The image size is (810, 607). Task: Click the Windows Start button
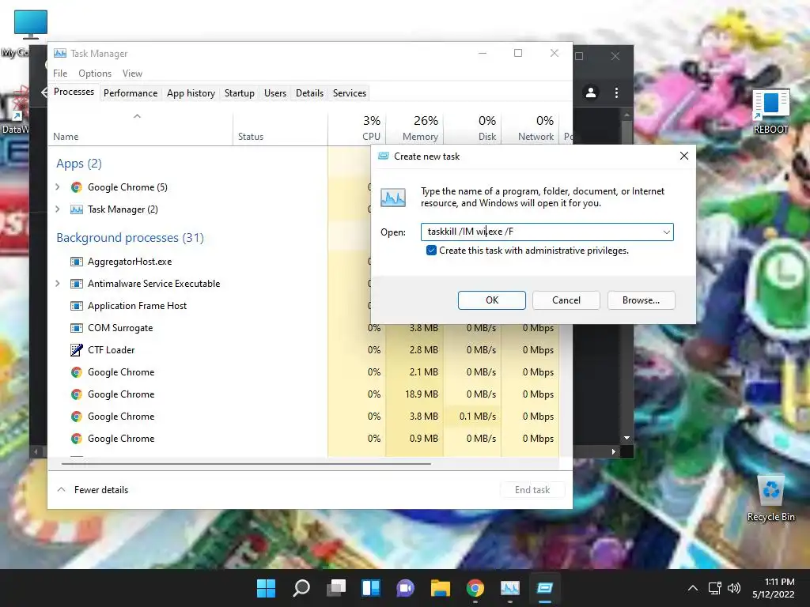pos(266,588)
